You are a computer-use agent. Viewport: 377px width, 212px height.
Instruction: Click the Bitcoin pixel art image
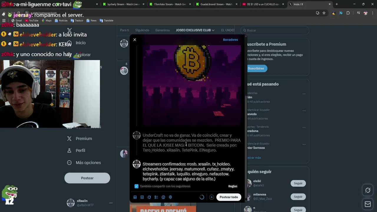(x=192, y=85)
